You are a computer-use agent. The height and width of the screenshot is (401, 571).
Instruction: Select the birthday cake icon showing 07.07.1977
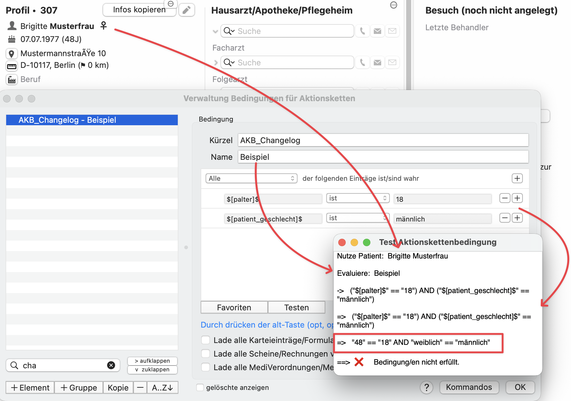[x=11, y=39]
